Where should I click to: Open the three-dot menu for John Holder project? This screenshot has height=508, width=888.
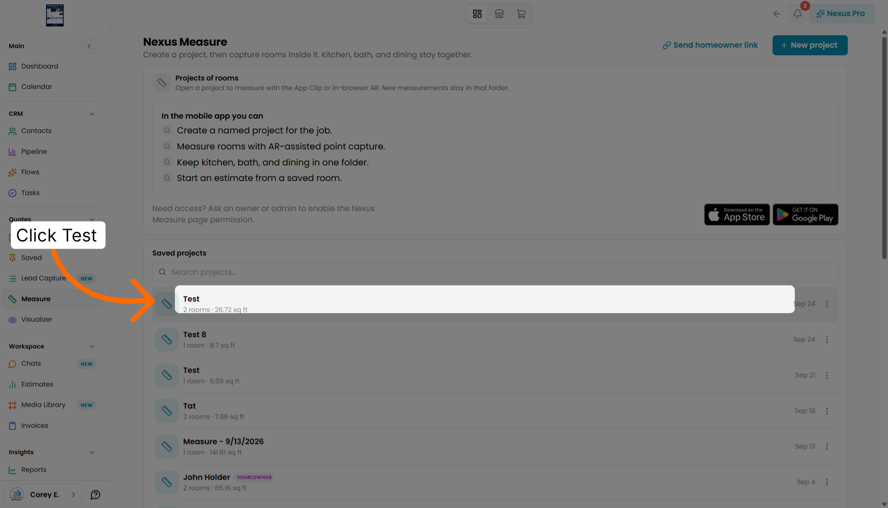coord(827,482)
